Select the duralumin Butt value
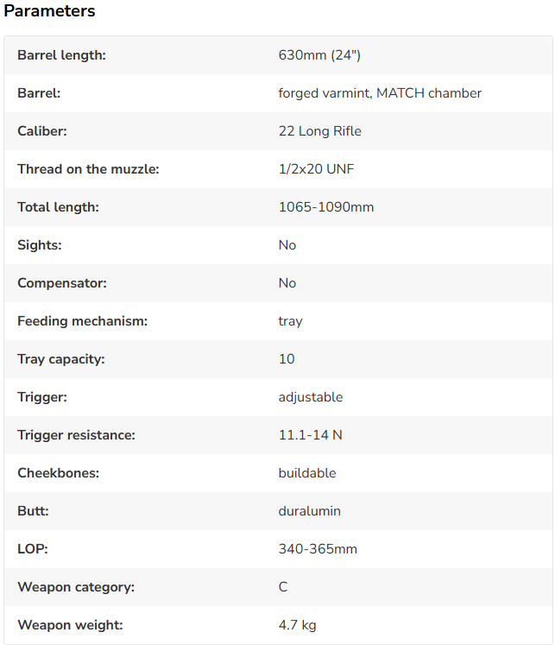Image resolution: width=555 pixels, height=645 pixels. coord(309,511)
